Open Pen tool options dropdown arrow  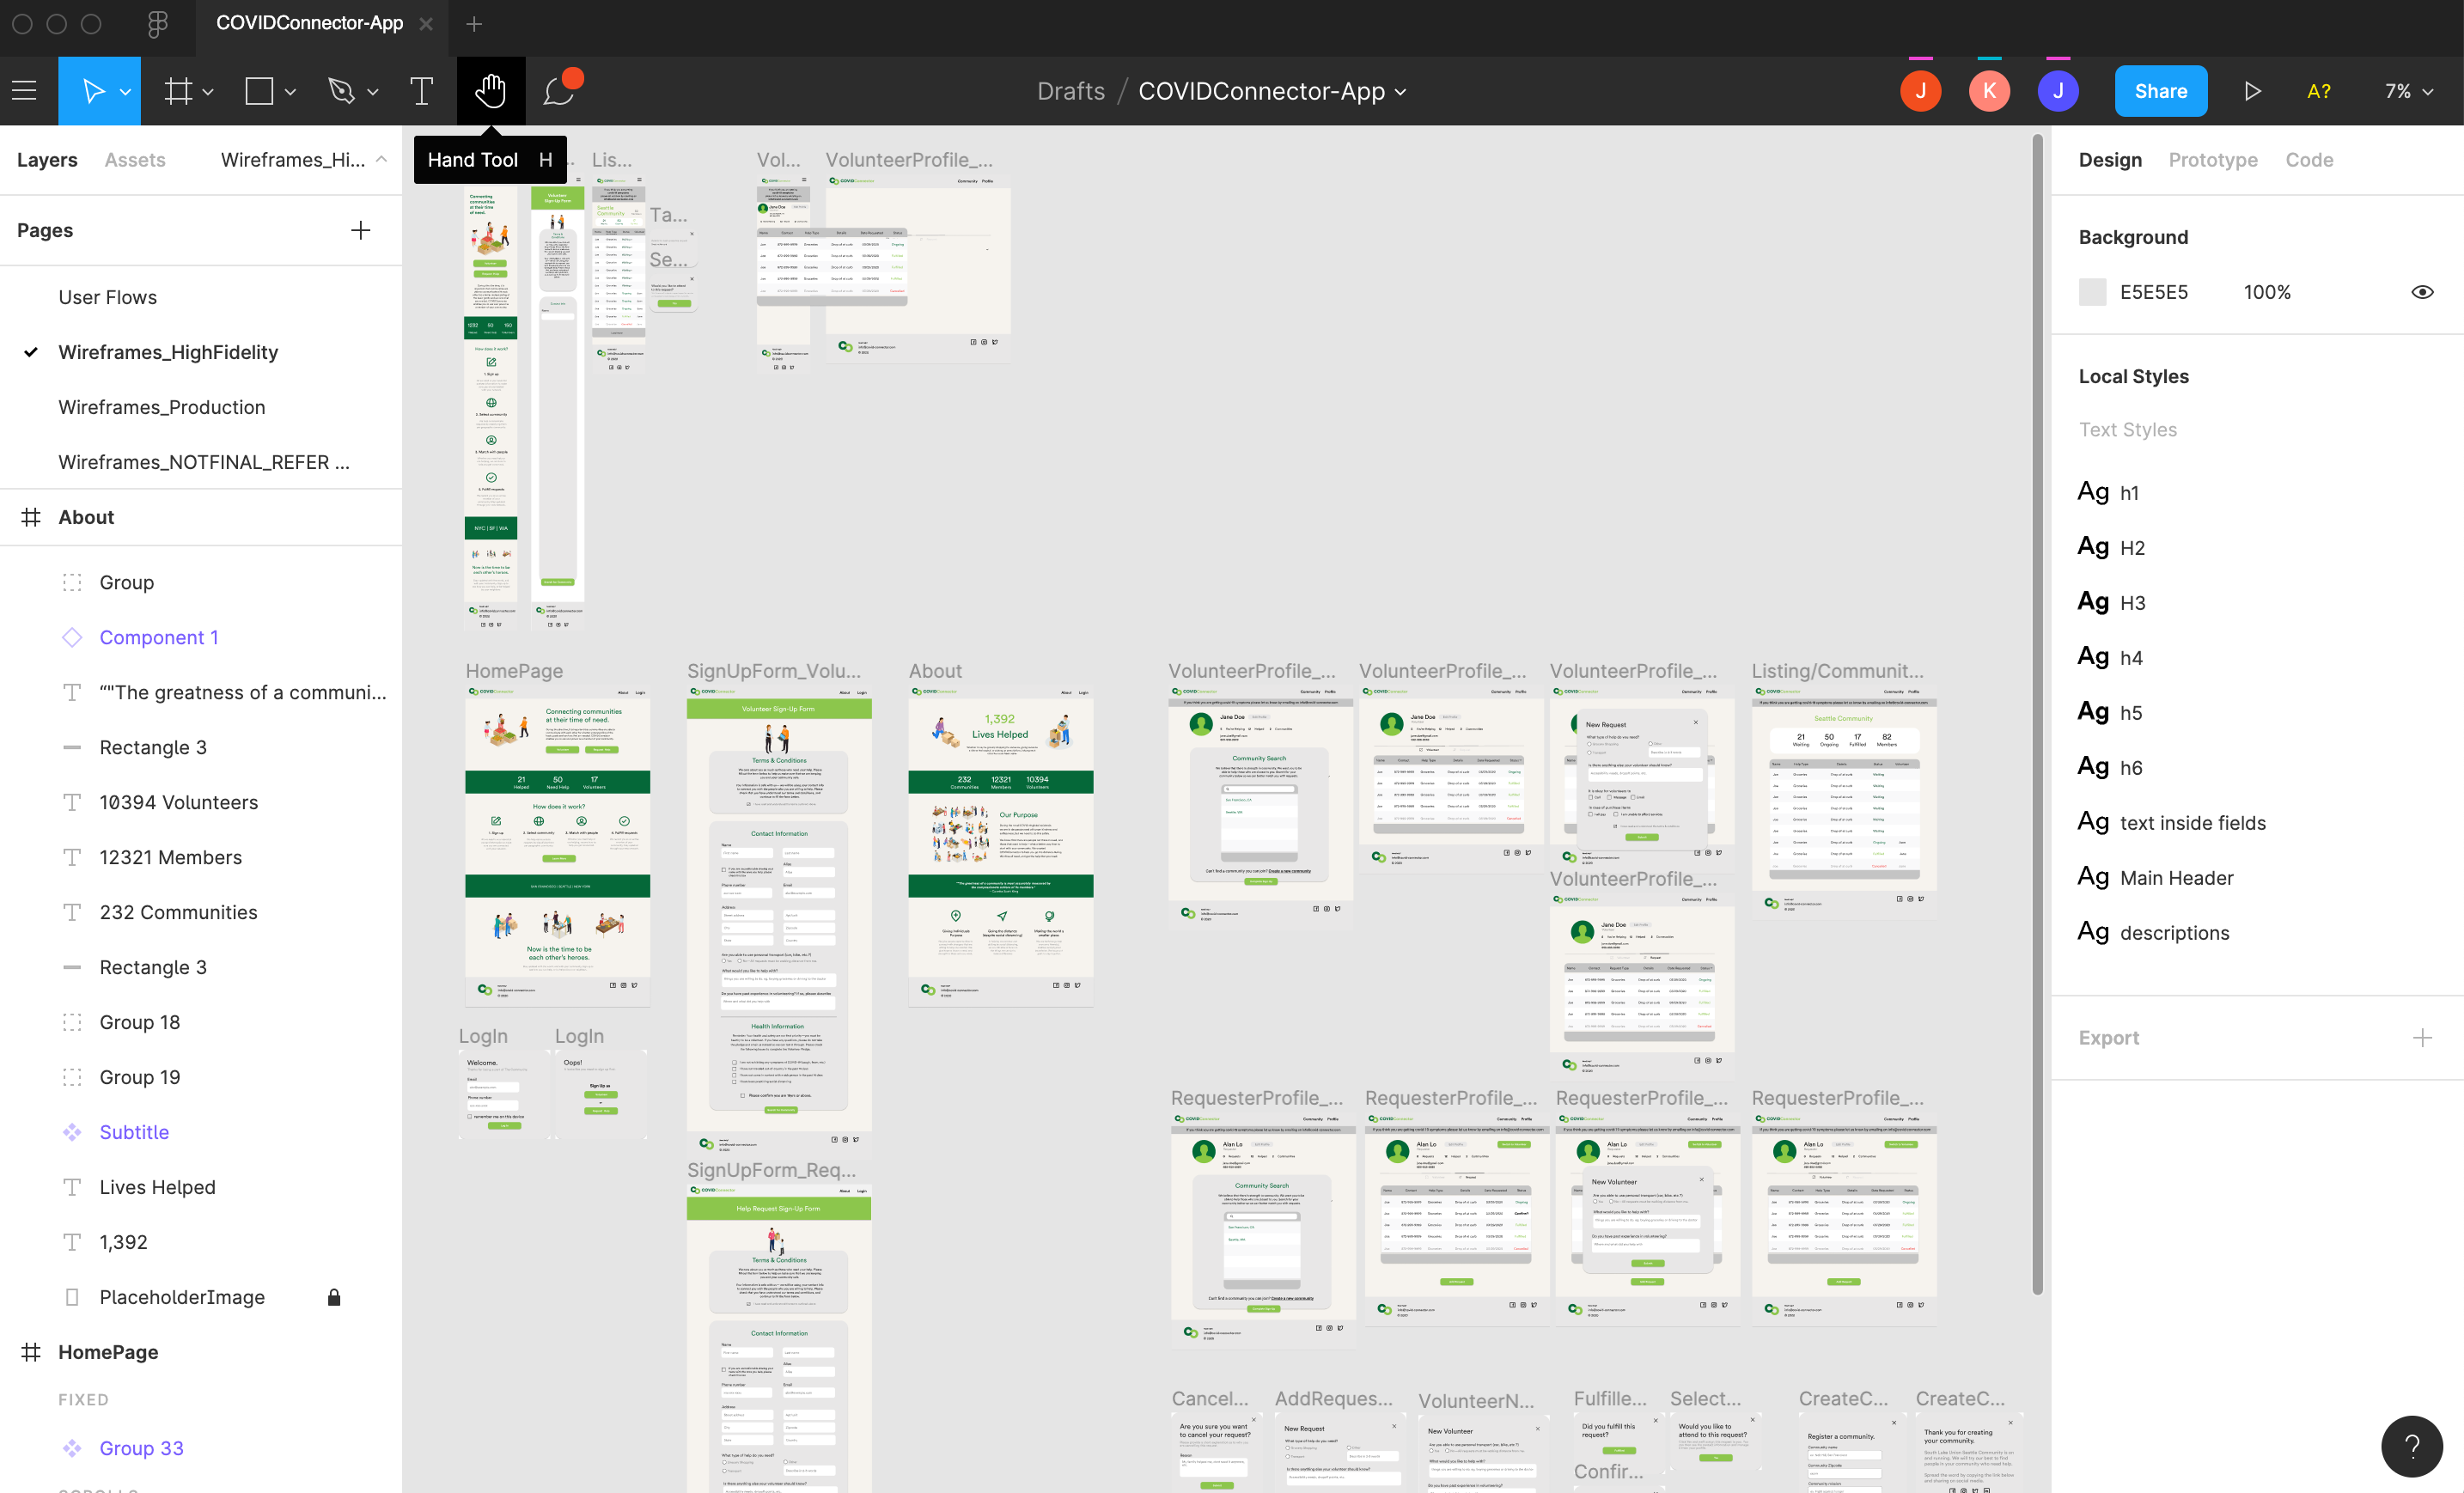pyautogui.click(x=372, y=92)
